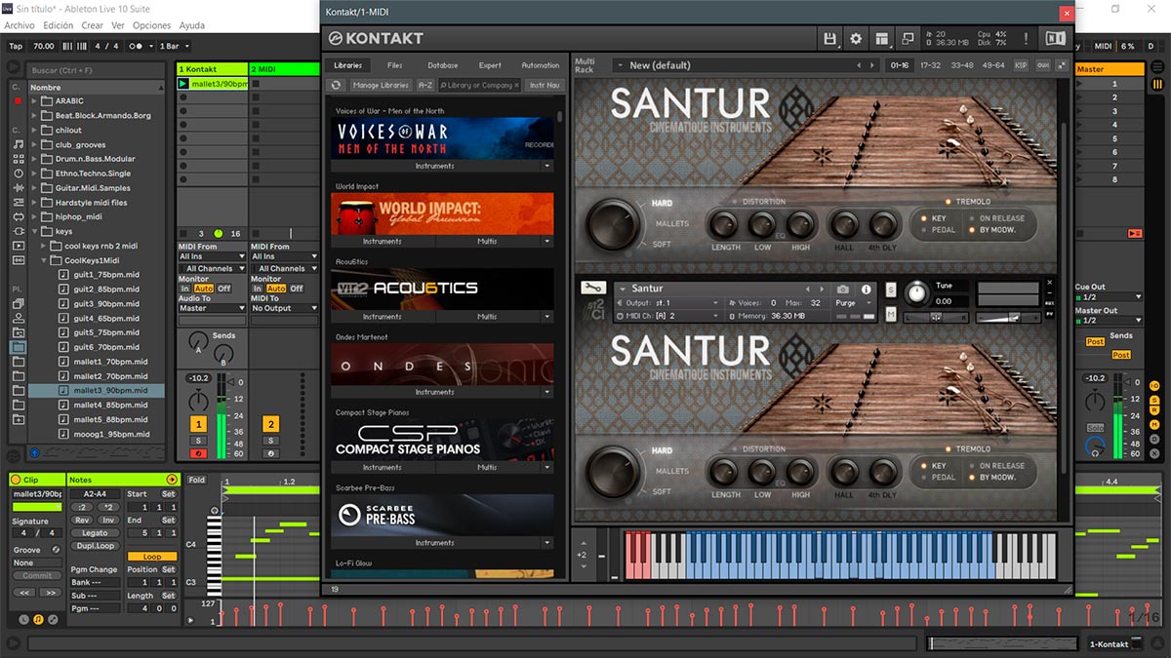The width and height of the screenshot is (1171, 658).
Task: Open Kontakt workspace layout panel menu
Action: [x=881, y=39]
